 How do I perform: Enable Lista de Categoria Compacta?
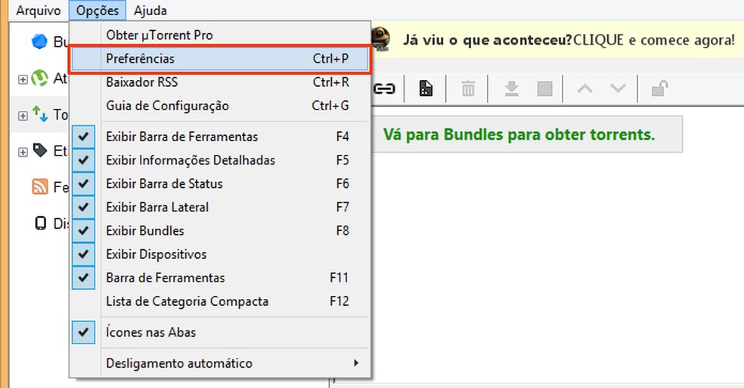(220, 301)
